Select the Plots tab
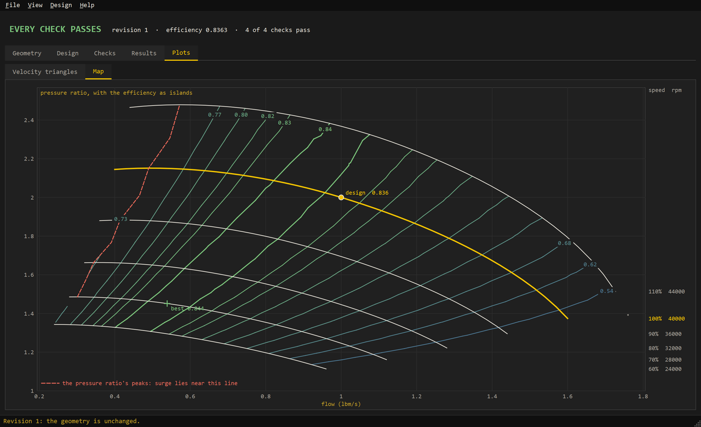This screenshot has height=427, width=701. [181, 53]
